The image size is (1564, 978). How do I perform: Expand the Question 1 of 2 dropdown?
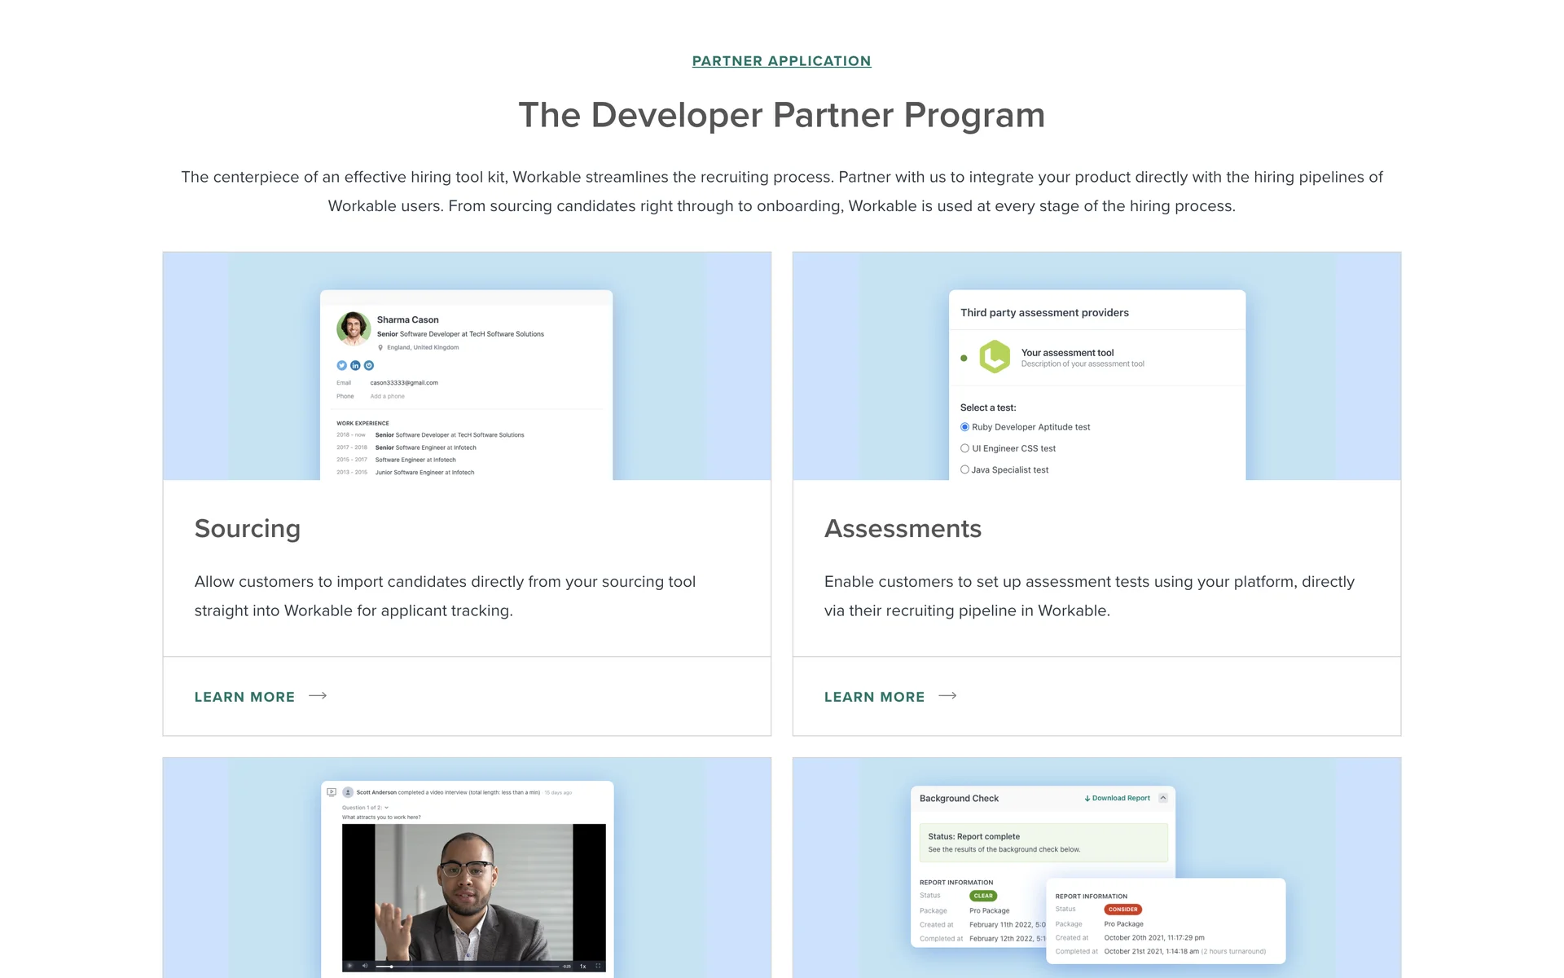[386, 808]
